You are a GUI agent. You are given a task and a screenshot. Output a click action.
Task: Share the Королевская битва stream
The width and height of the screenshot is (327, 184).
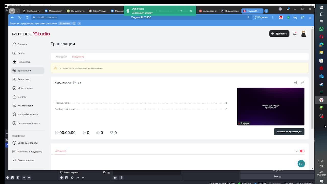pos(296,83)
